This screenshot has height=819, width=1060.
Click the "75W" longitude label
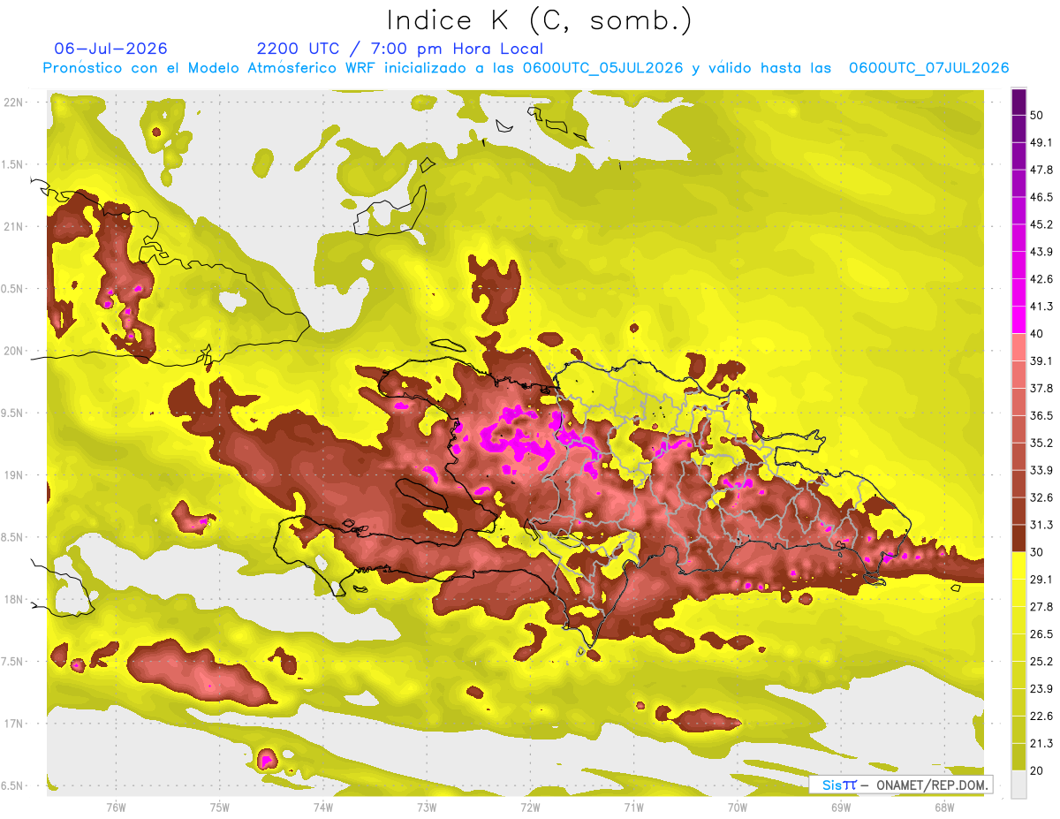tap(220, 807)
